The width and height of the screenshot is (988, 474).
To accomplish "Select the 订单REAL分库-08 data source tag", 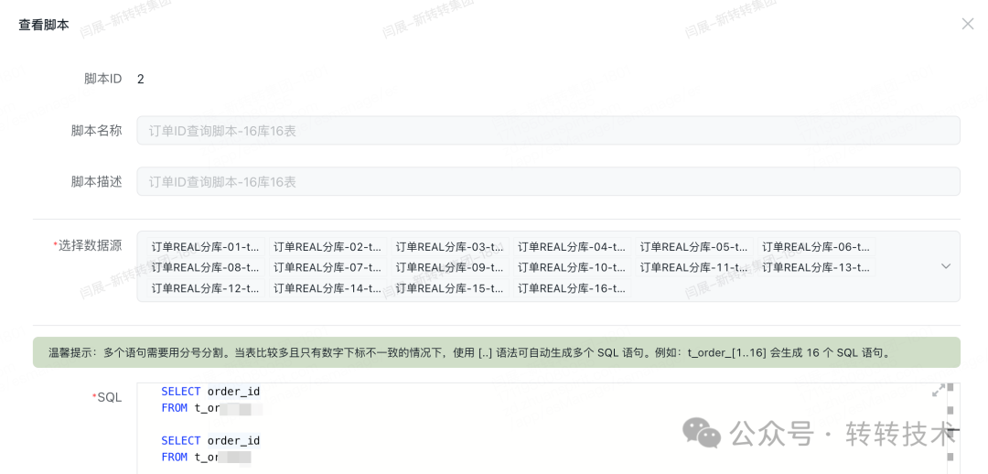I will click(206, 267).
